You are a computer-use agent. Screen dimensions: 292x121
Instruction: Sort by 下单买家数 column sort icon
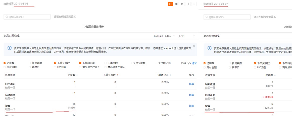(117, 75)
